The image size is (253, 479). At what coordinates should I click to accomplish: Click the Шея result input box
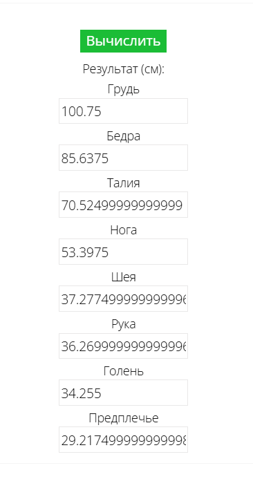[x=123, y=299]
